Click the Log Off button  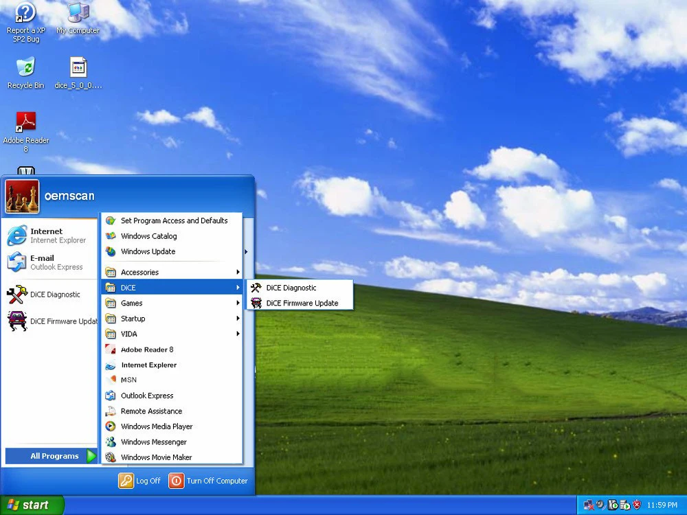pyautogui.click(x=139, y=481)
